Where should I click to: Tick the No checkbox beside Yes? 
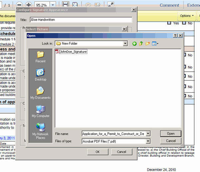[184, 23]
